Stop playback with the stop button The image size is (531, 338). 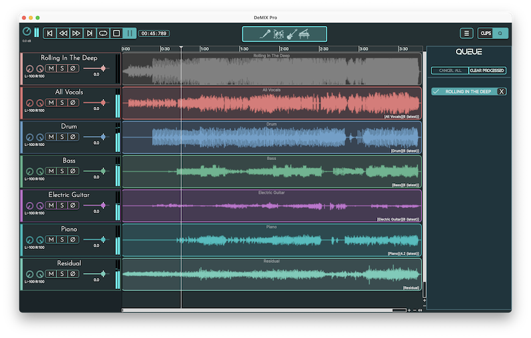(x=116, y=33)
